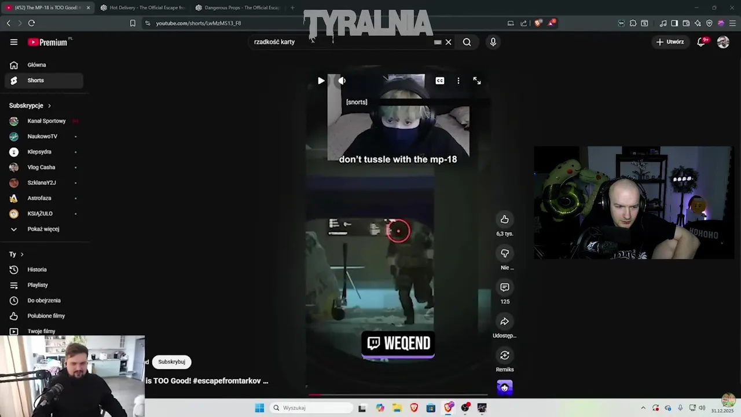Select Shorts in the sidebar

[44, 81]
